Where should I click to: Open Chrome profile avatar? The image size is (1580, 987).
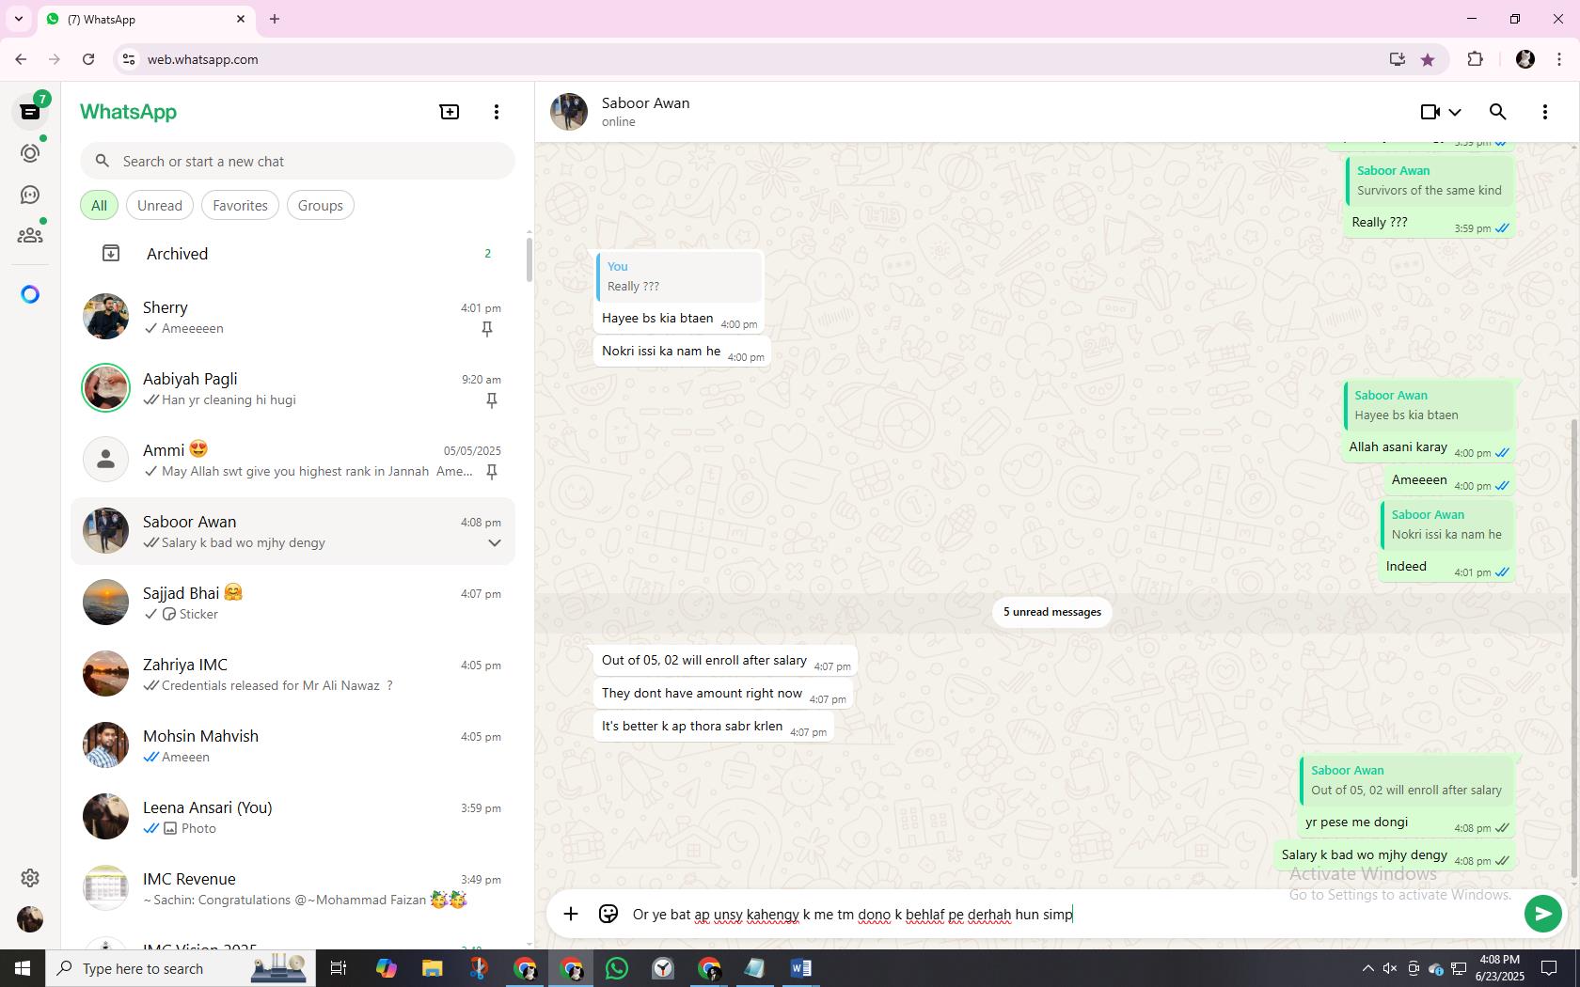(x=1525, y=59)
